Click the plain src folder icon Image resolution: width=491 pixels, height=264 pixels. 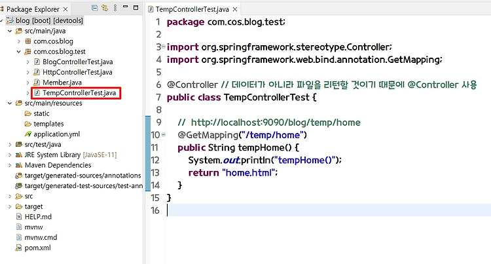coord(19,197)
